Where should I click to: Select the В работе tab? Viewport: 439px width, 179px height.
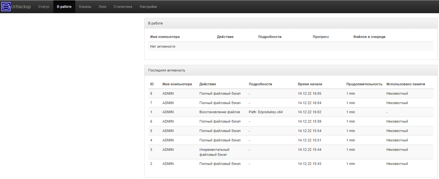click(64, 7)
